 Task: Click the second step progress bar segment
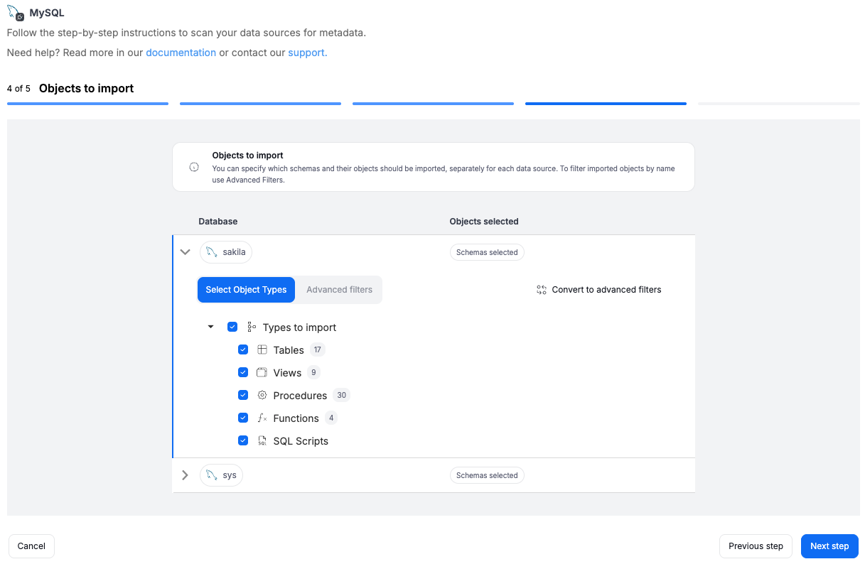pos(260,104)
